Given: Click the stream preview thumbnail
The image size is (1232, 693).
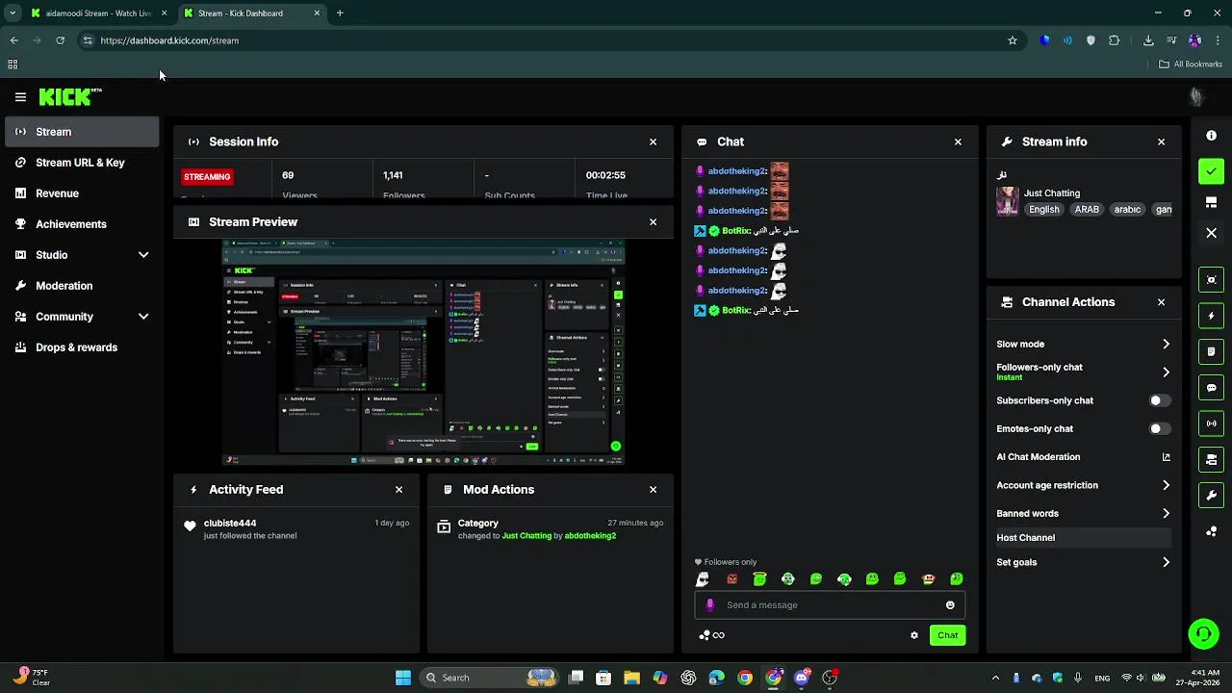Looking at the screenshot, I should click(423, 352).
